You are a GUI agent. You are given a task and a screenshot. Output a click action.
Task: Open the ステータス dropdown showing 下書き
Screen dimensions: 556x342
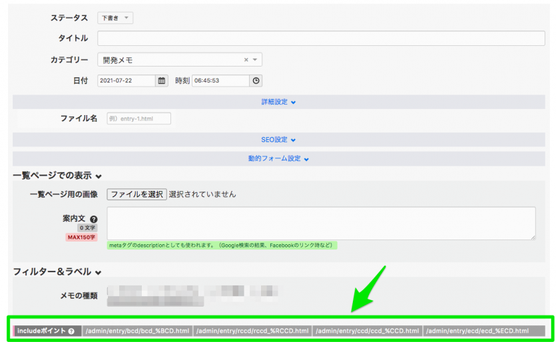tap(115, 18)
